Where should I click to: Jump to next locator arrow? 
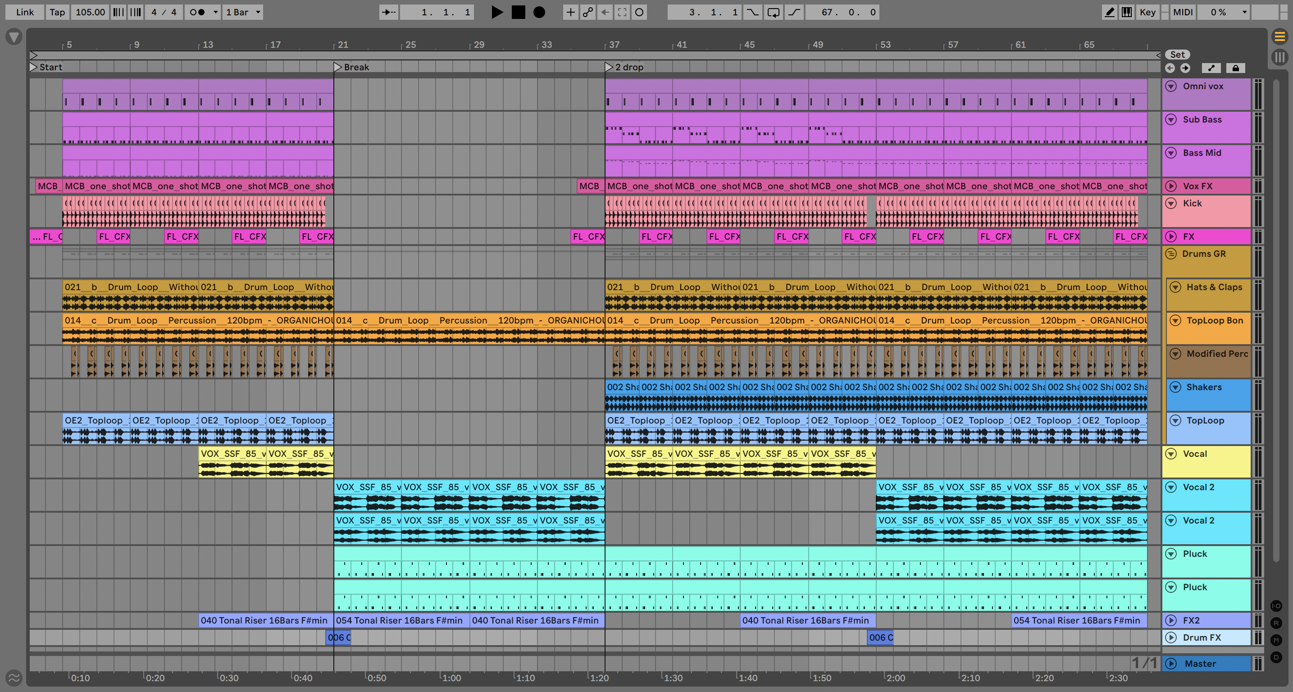(1186, 68)
